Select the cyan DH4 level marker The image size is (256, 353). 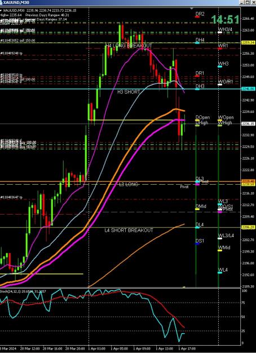coord(197,43)
